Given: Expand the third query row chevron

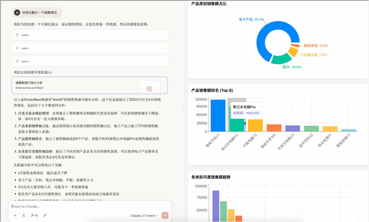Looking at the screenshot, I should [164, 61].
